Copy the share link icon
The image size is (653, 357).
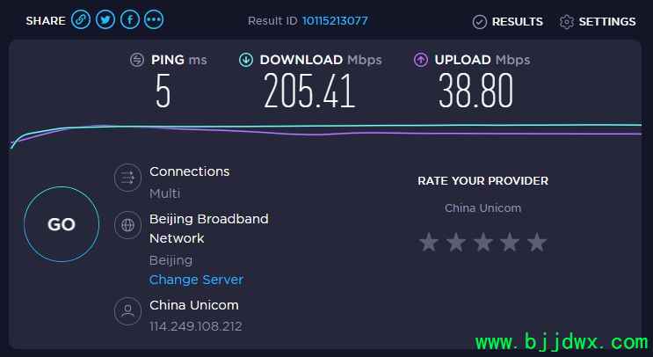tap(80, 20)
